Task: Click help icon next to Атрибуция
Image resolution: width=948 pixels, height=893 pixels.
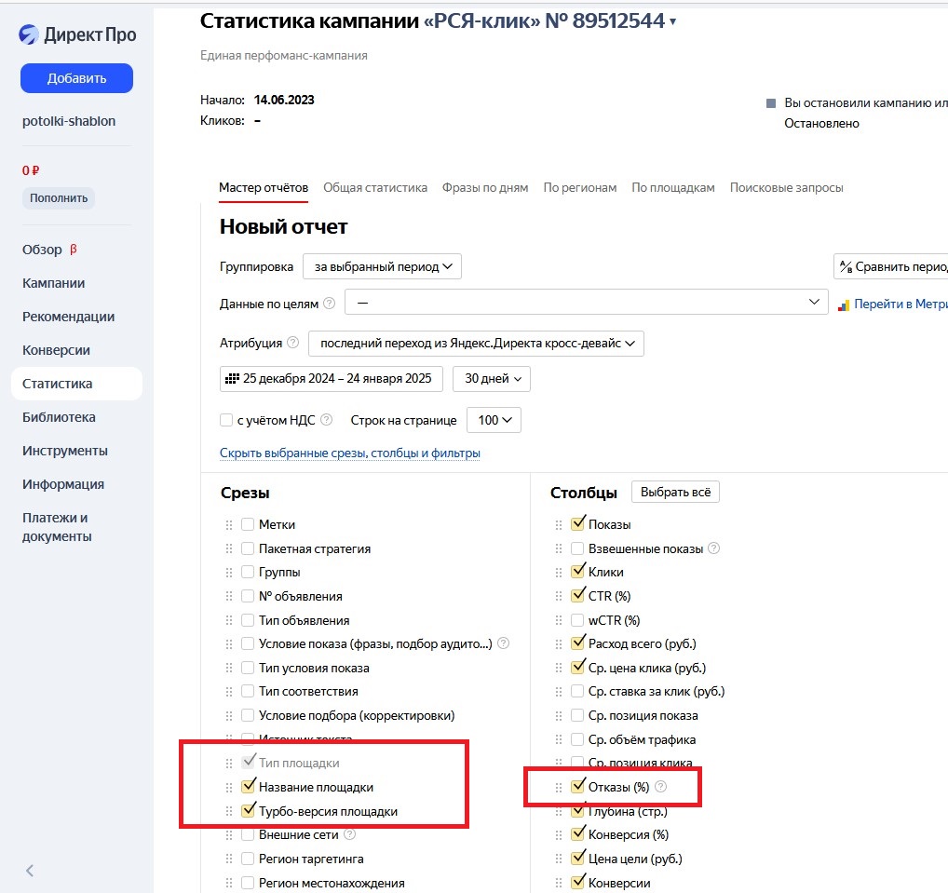Action: (293, 343)
